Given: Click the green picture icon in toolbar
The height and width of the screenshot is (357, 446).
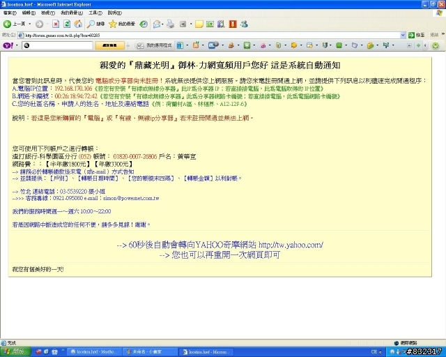Looking at the screenshot, I should point(210,24).
